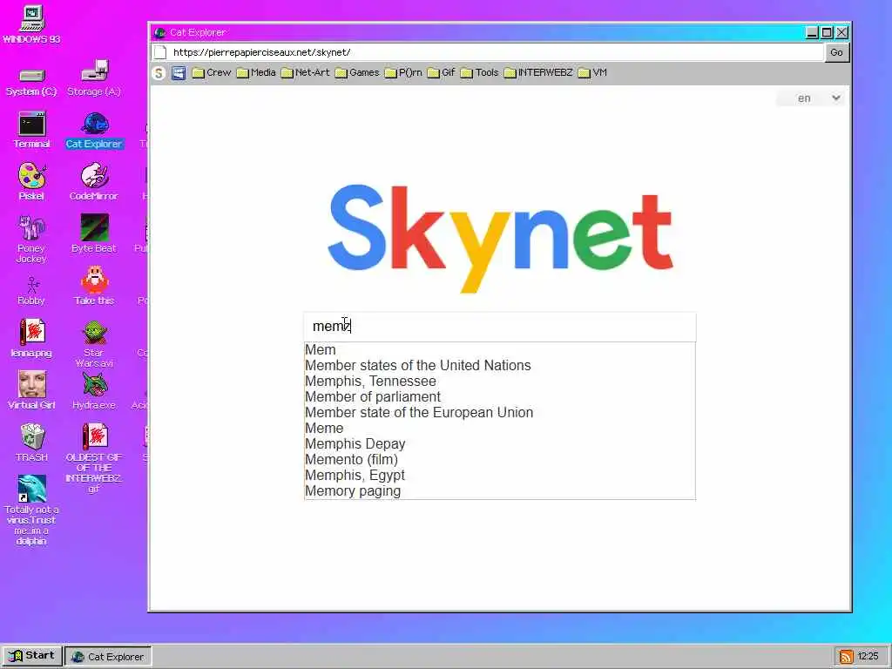Viewport: 892px width, 669px height.
Task: Open OLDEST GIF OF THE INTERWEBZ.gif icon
Action: 94,458
